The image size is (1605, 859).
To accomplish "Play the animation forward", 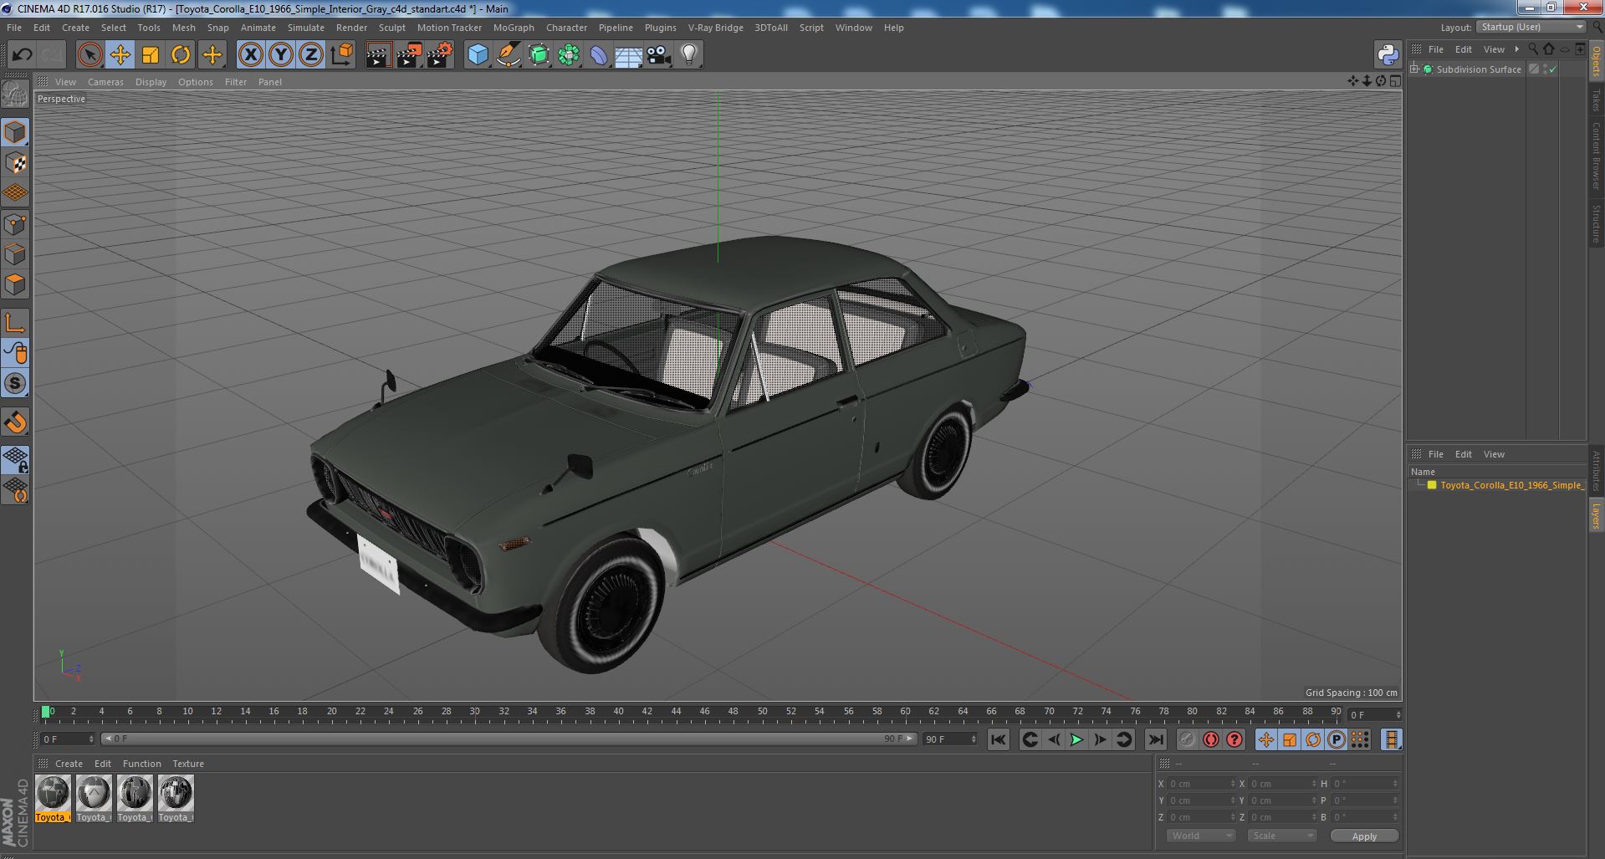I will coord(1077,739).
